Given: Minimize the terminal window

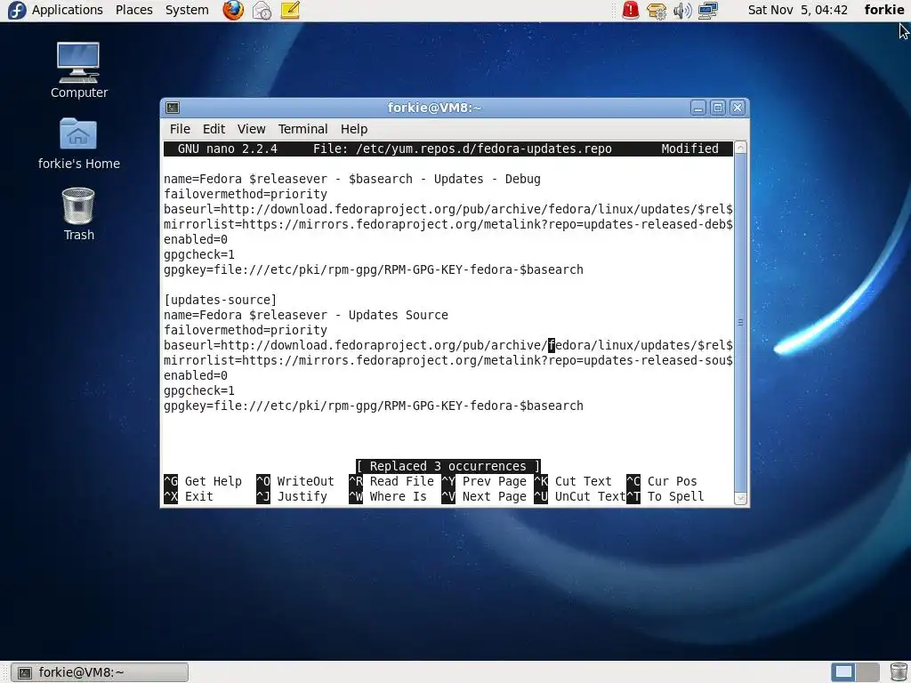Looking at the screenshot, I should [698, 108].
